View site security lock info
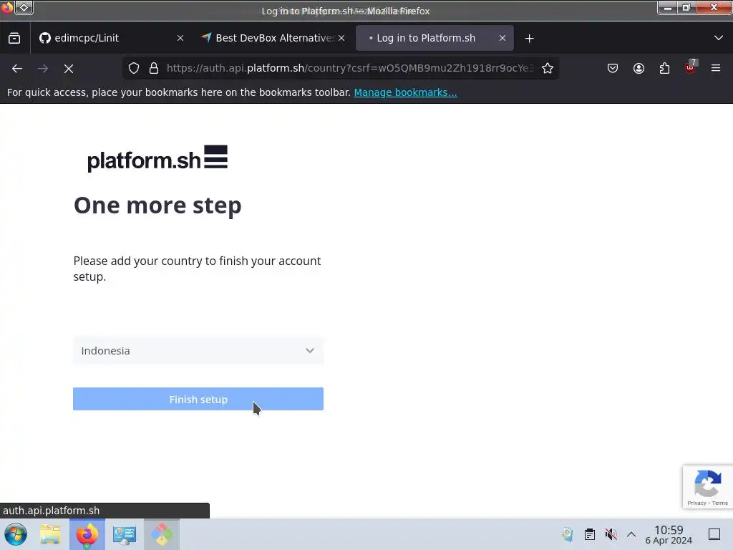733x550 pixels. 154,68
